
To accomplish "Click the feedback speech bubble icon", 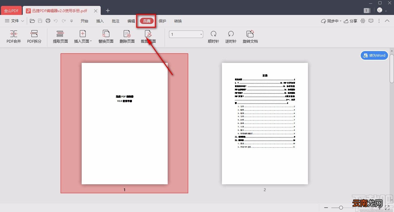I will click(x=371, y=21).
